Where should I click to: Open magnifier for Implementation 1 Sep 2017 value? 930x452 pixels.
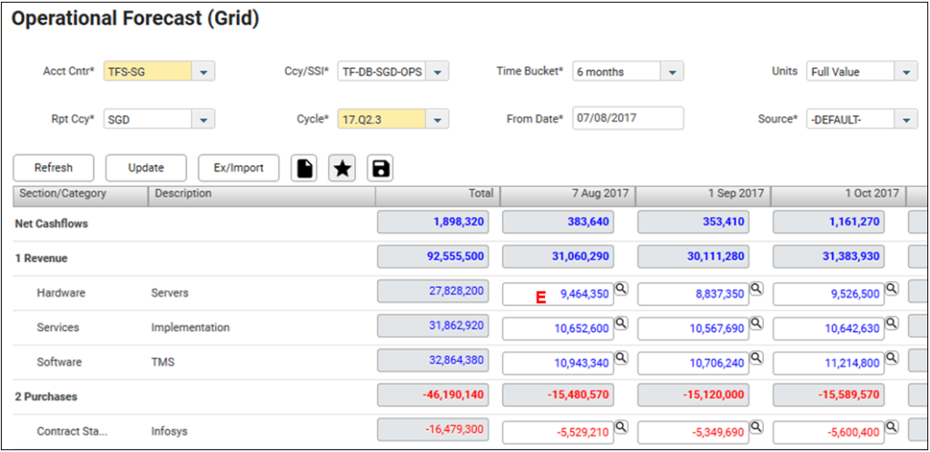click(757, 322)
